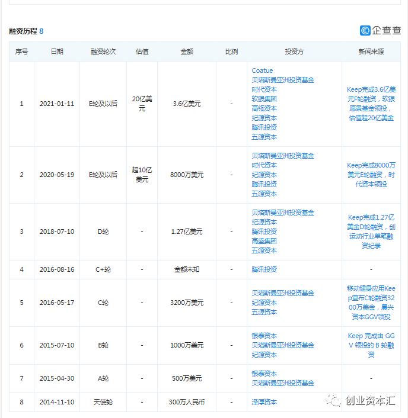
Task: Open news about Keep's 3.6亿美元 F轮融资
Action: click(371, 104)
